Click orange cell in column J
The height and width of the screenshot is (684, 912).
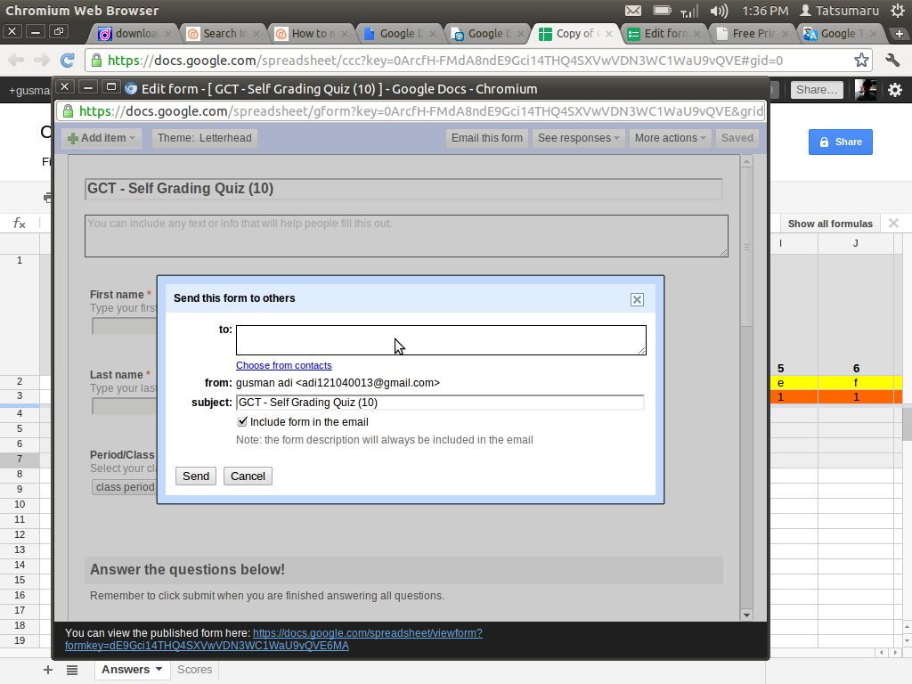coord(856,397)
